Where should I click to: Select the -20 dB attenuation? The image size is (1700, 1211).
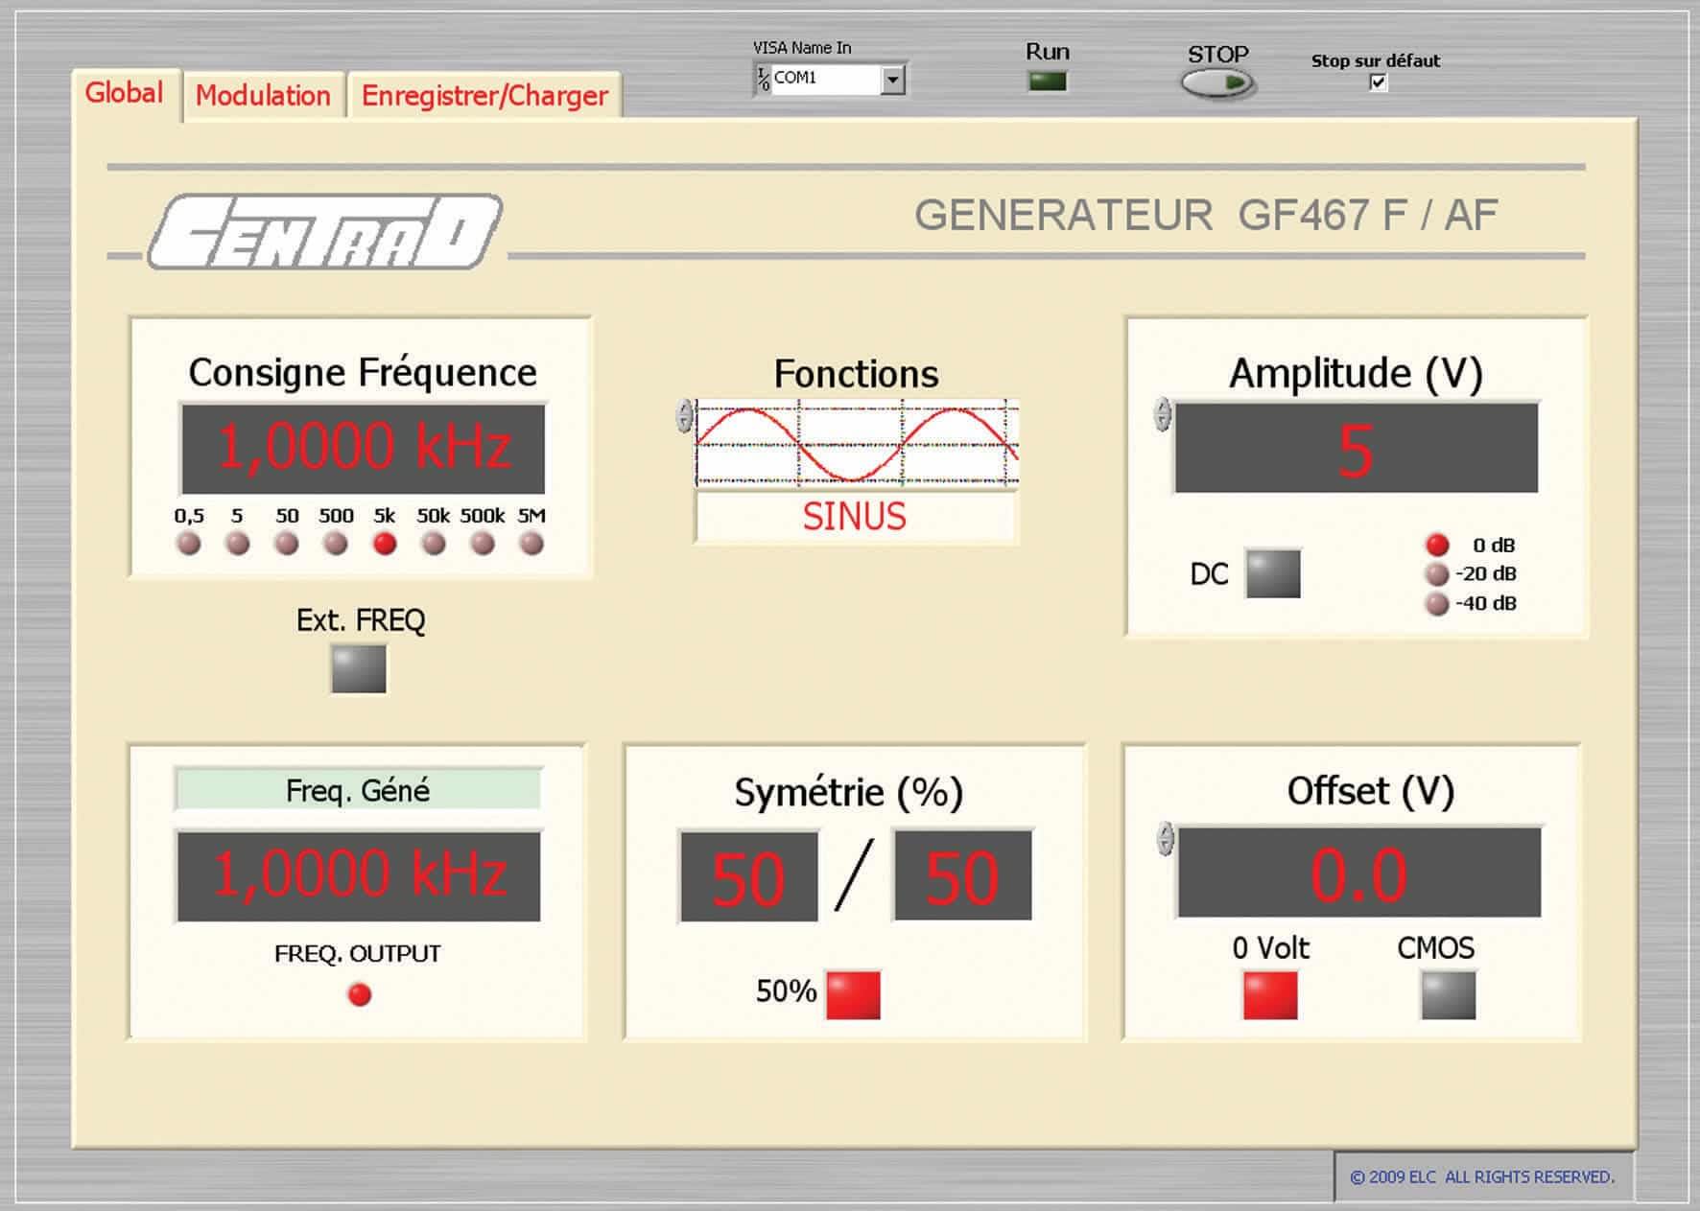[x=1436, y=574]
